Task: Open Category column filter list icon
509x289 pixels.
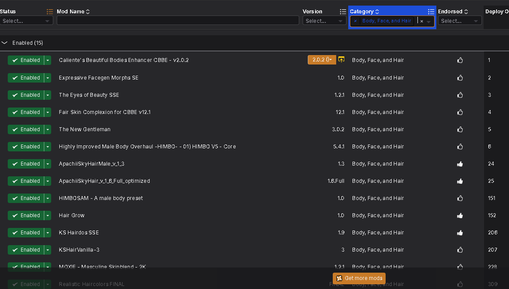Action: pyautogui.click(x=431, y=12)
